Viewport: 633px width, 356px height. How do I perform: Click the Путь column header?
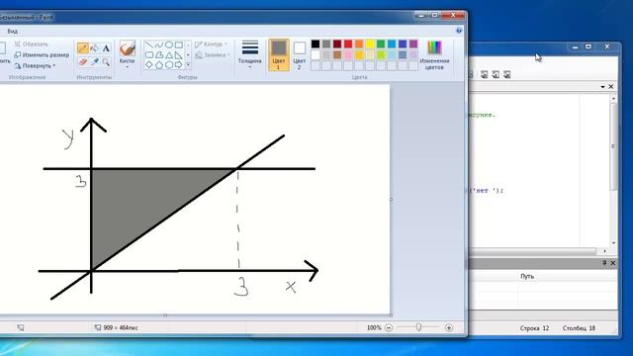pyautogui.click(x=527, y=276)
